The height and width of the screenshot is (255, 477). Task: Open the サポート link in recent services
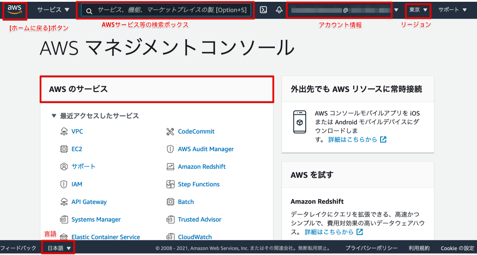83,166
